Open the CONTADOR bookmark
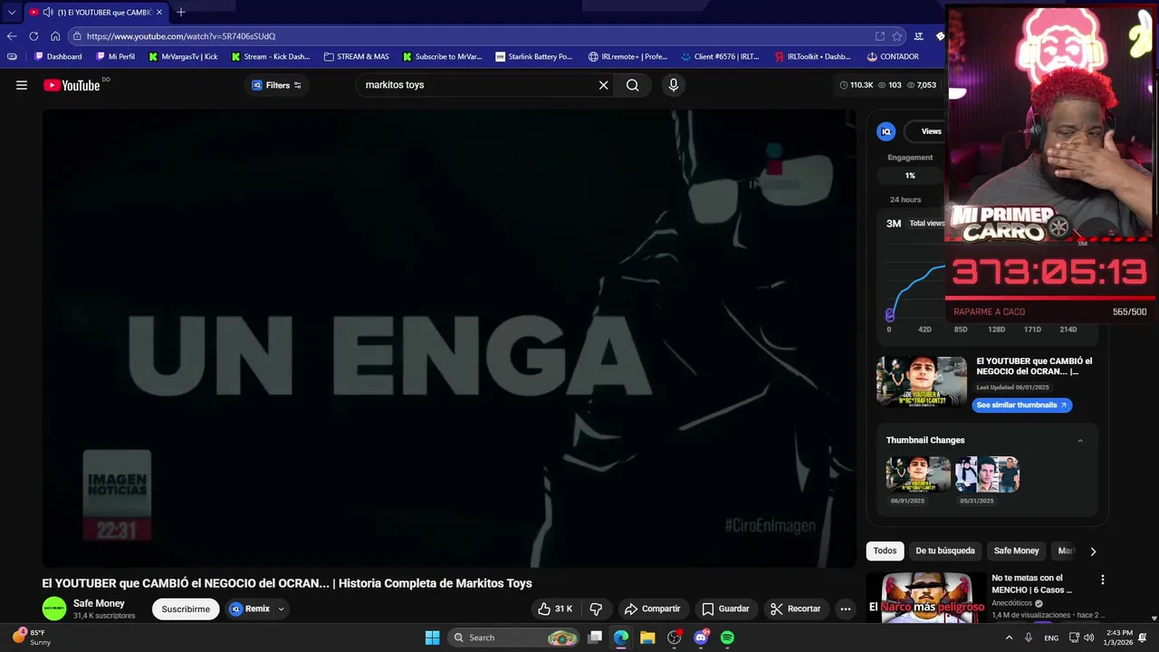The height and width of the screenshot is (652, 1159). 893,56
